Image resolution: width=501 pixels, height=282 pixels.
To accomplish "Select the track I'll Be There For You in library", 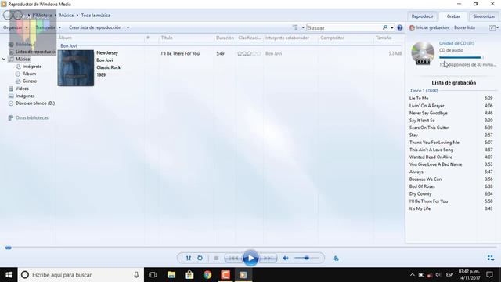I will pos(180,54).
